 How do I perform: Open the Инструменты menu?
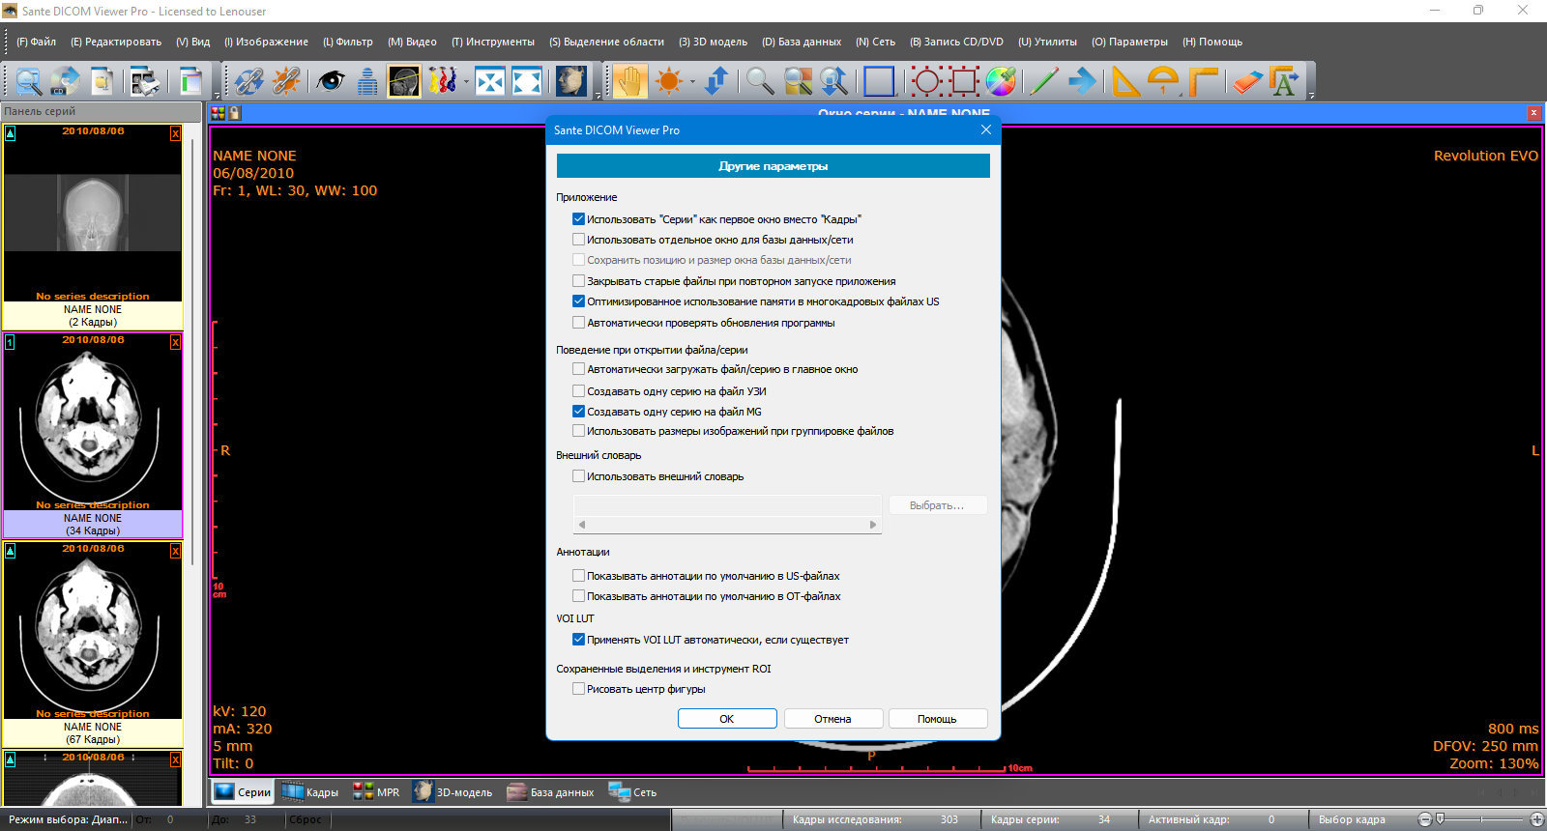coord(493,42)
